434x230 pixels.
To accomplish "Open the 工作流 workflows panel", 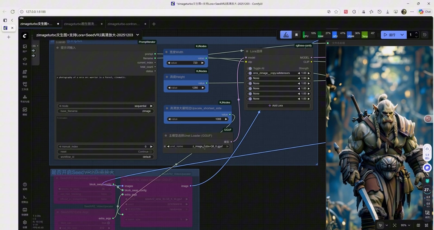I will tap(25, 86).
